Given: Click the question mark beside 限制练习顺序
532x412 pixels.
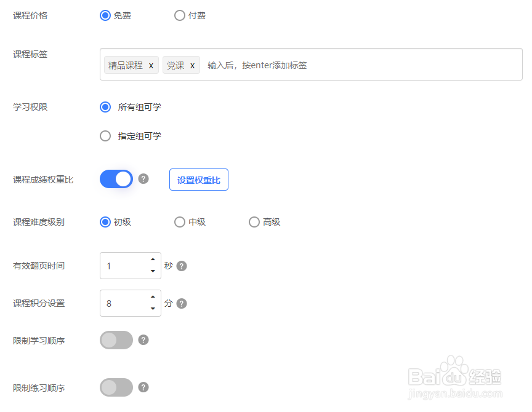Looking at the screenshot, I should click(143, 387).
